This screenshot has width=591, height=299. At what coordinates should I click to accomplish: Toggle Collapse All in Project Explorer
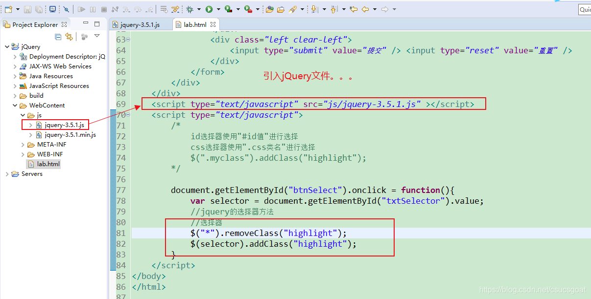pos(58,37)
